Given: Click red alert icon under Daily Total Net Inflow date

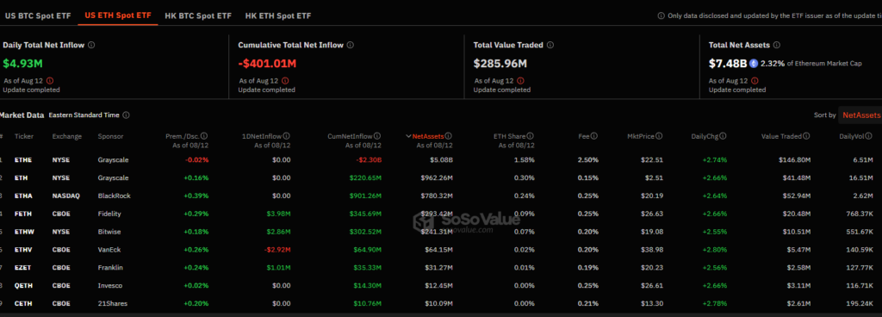Looking at the screenshot, I should 49,81.
